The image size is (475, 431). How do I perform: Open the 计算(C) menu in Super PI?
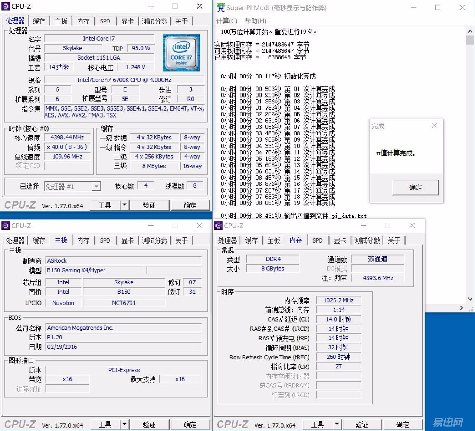226,21
